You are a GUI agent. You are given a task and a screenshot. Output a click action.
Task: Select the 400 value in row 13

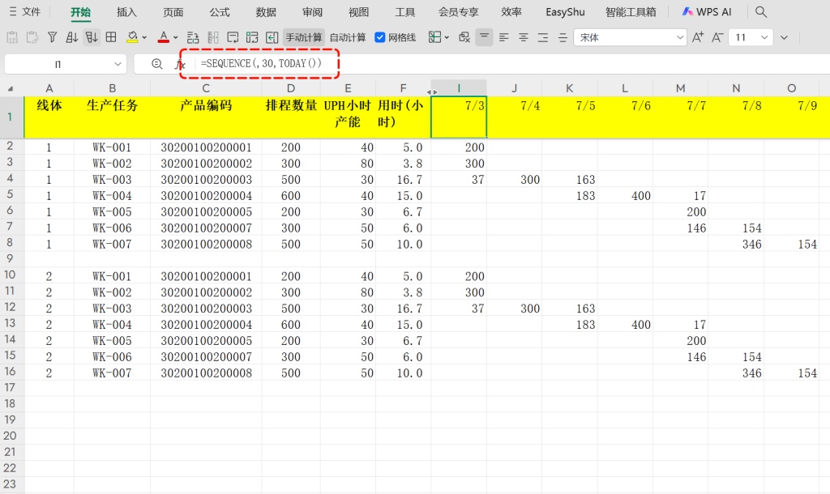(625, 324)
